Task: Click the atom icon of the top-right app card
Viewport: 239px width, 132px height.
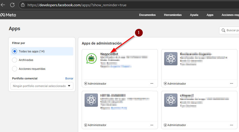Action: (171, 59)
